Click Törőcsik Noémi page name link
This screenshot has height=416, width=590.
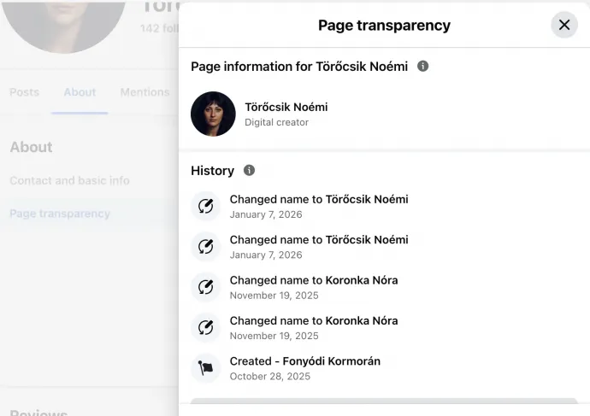[286, 107]
